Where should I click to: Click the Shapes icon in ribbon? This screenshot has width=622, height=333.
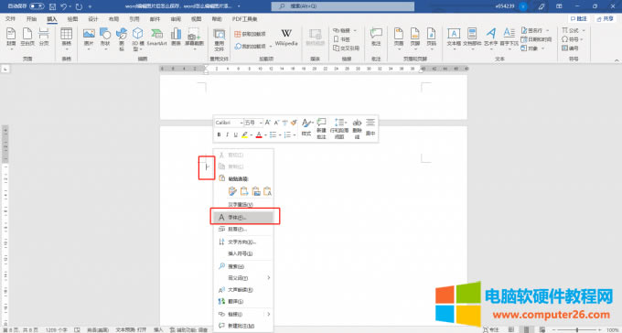105,37
